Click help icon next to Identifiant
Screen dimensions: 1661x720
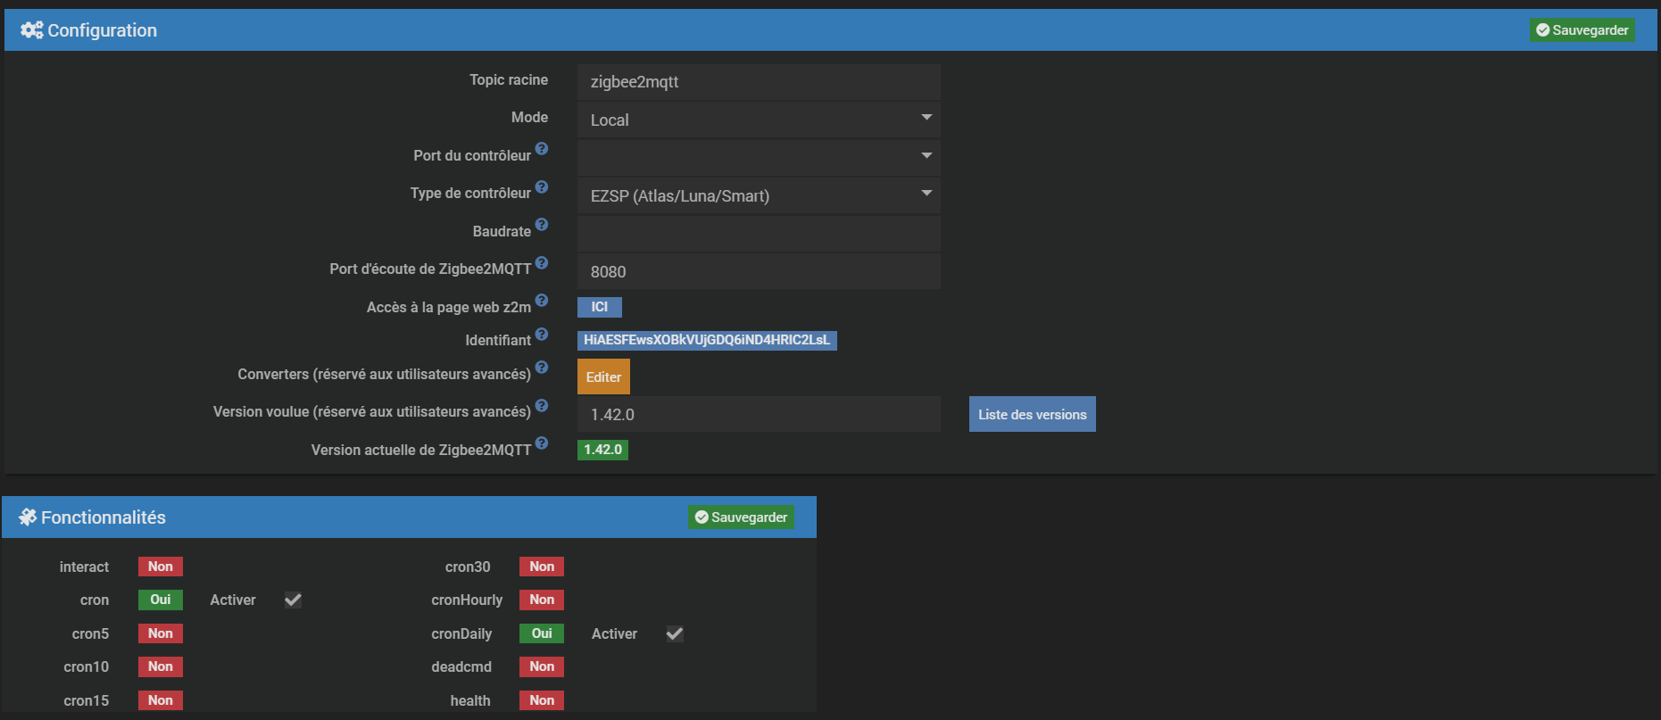coord(542,335)
